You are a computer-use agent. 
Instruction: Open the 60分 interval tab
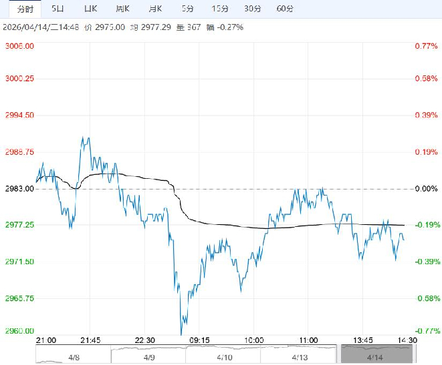click(285, 9)
